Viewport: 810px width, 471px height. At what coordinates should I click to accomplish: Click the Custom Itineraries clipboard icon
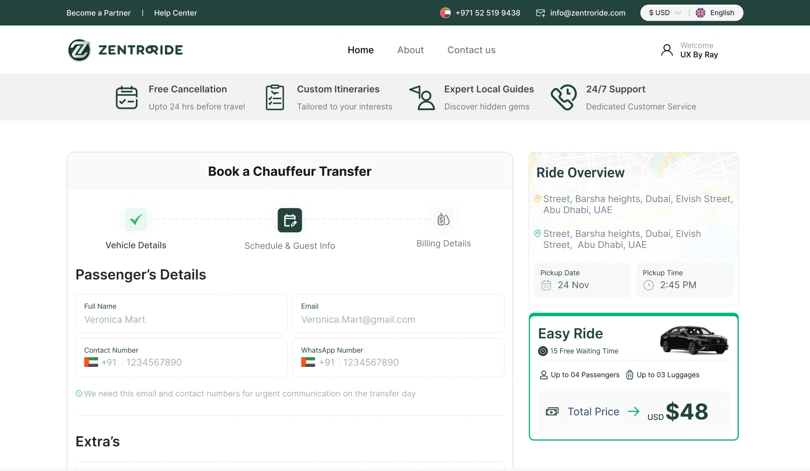coord(275,97)
